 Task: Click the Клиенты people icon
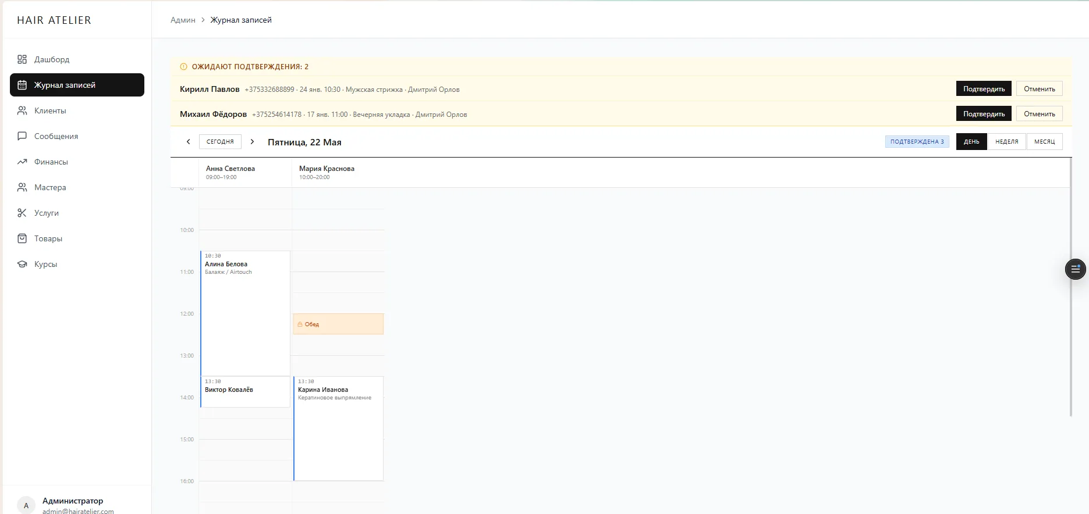(22, 110)
